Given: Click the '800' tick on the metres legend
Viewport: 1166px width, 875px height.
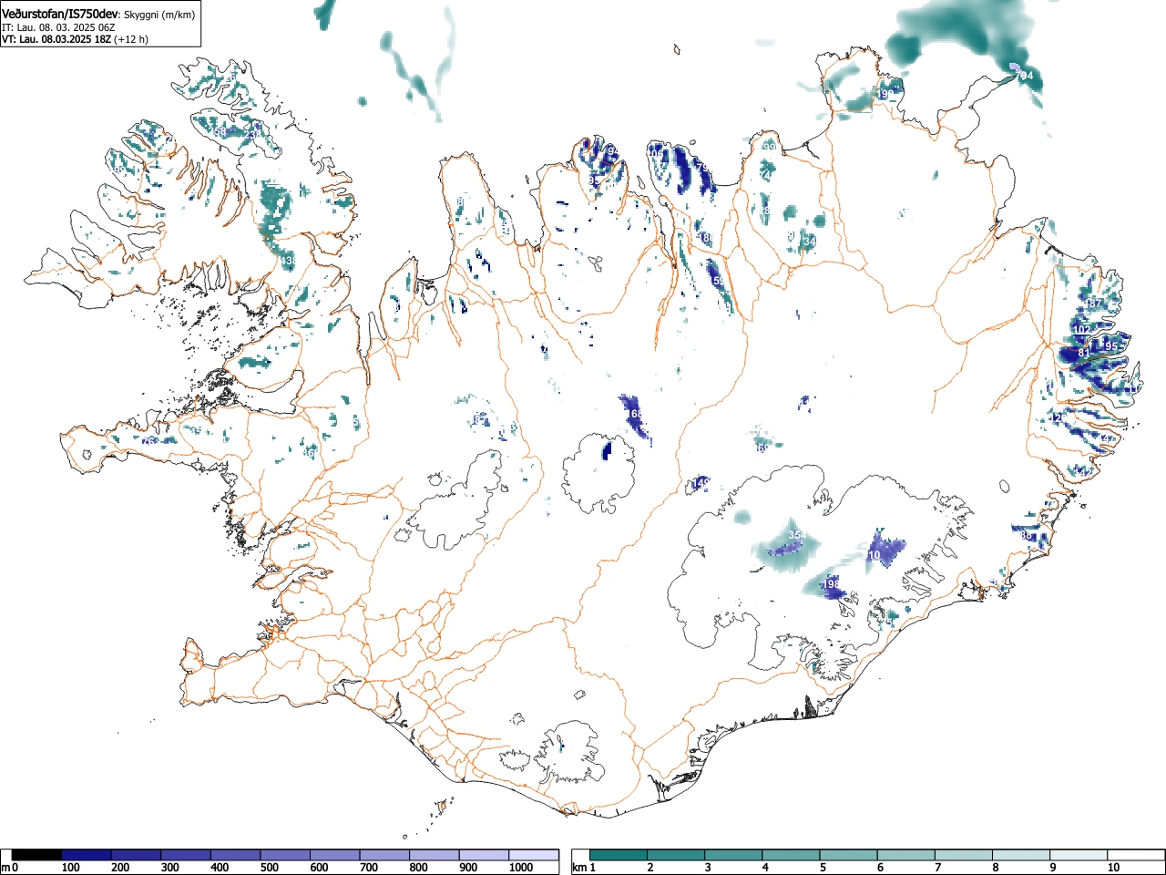Looking at the screenshot, I should click(418, 868).
